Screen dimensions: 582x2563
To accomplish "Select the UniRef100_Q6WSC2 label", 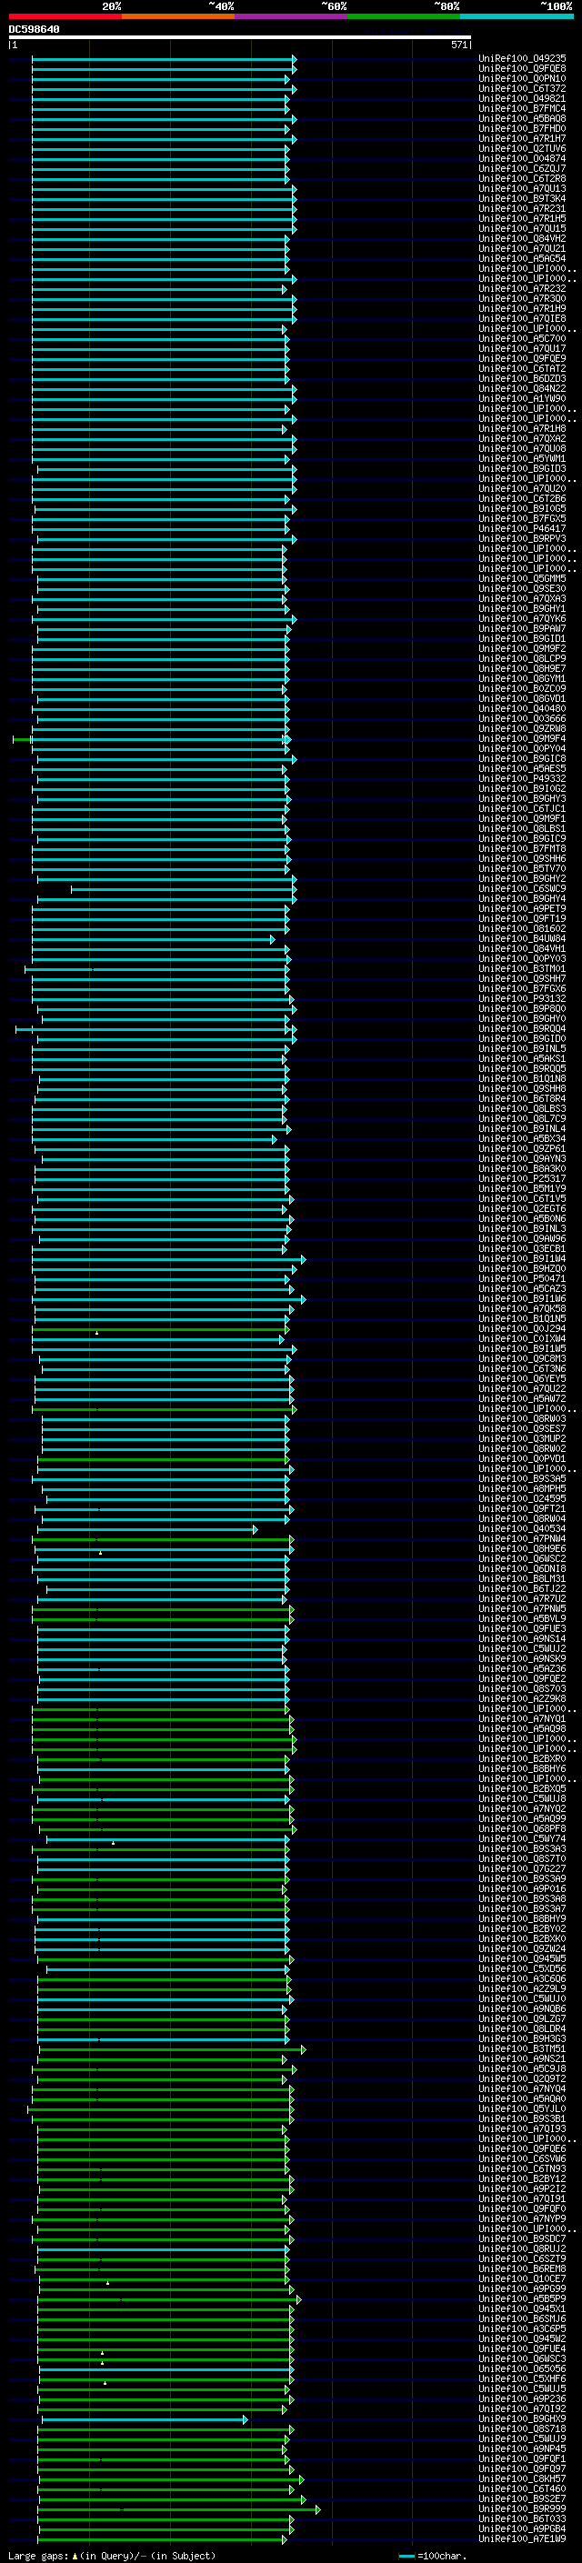I will point(522,1558).
